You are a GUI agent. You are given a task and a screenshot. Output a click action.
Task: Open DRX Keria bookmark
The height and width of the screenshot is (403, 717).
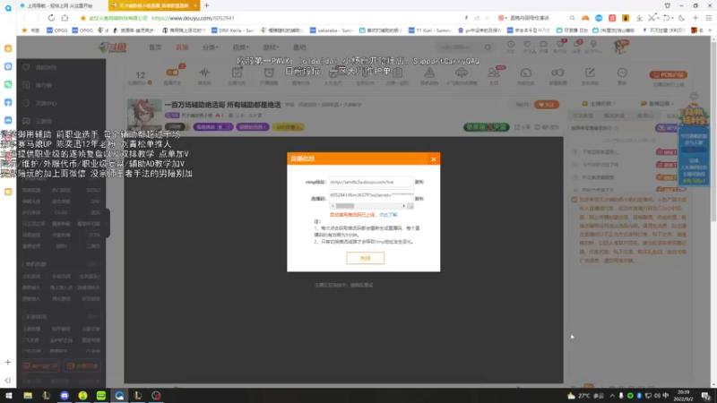[x=232, y=30]
